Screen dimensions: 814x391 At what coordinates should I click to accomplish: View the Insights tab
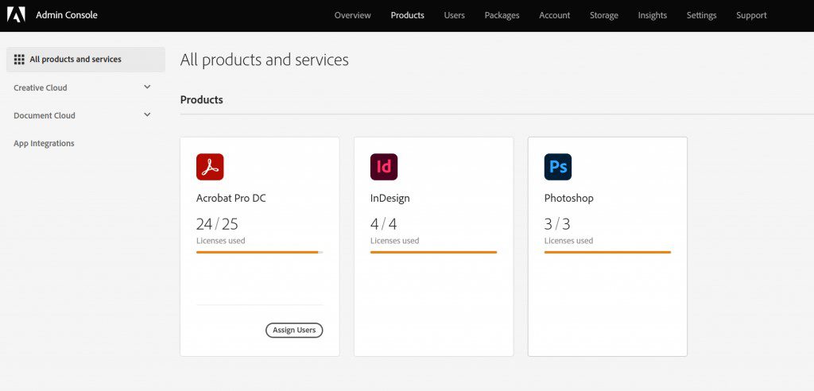(x=652, y=15)
